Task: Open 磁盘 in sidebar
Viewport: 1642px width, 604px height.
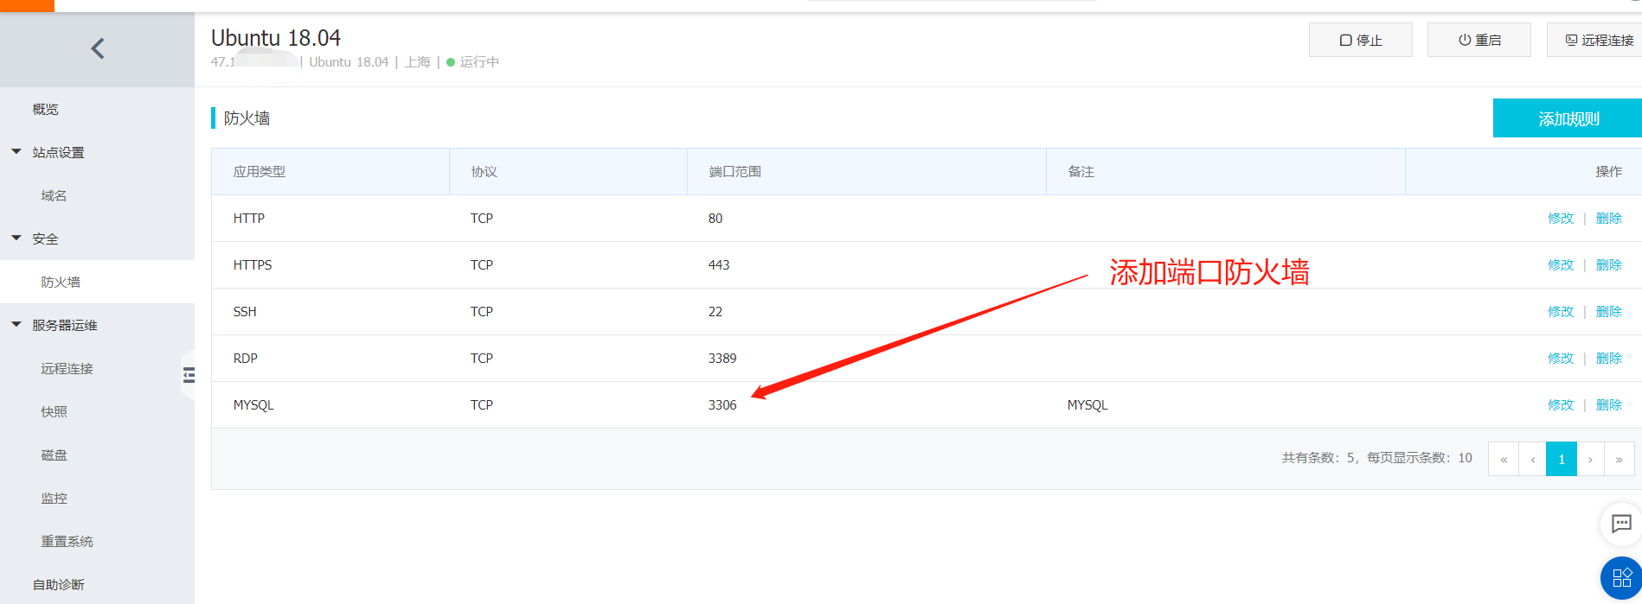Action: pos(54,455)
